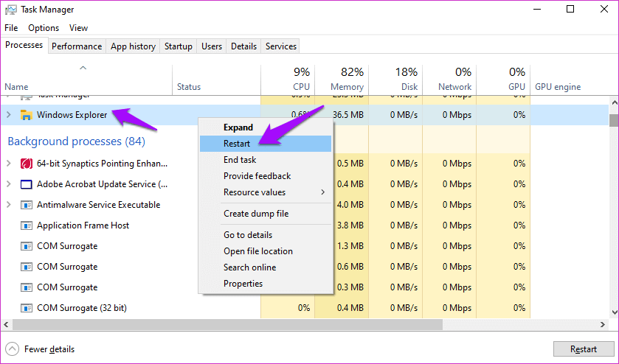The height and width of the screenshot is (364, 619).
Task: Choose Expand in the context menu
Action: 266,127
